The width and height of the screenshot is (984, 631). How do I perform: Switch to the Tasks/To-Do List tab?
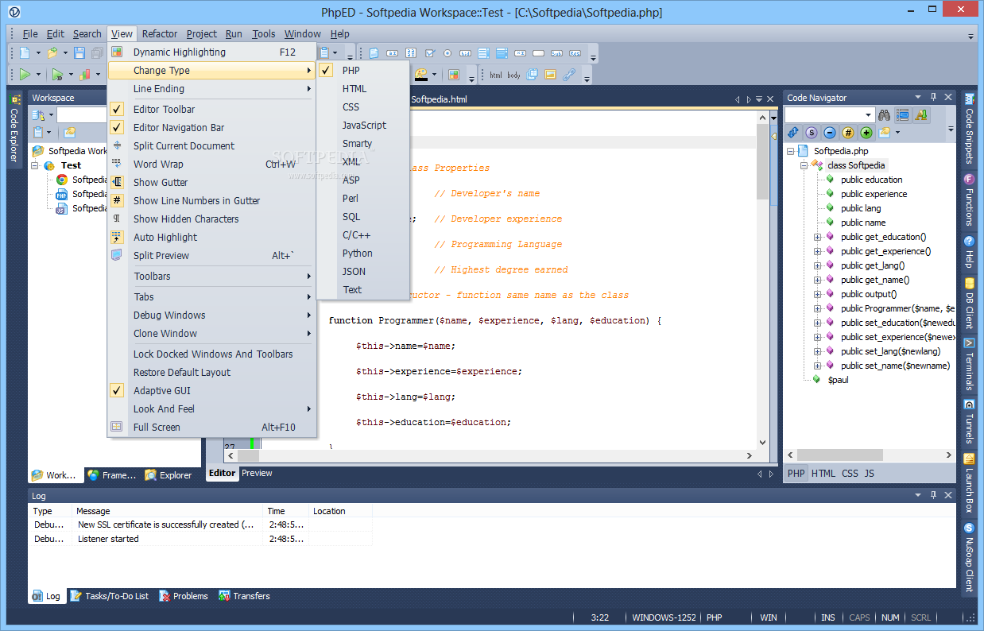(110, 596)
